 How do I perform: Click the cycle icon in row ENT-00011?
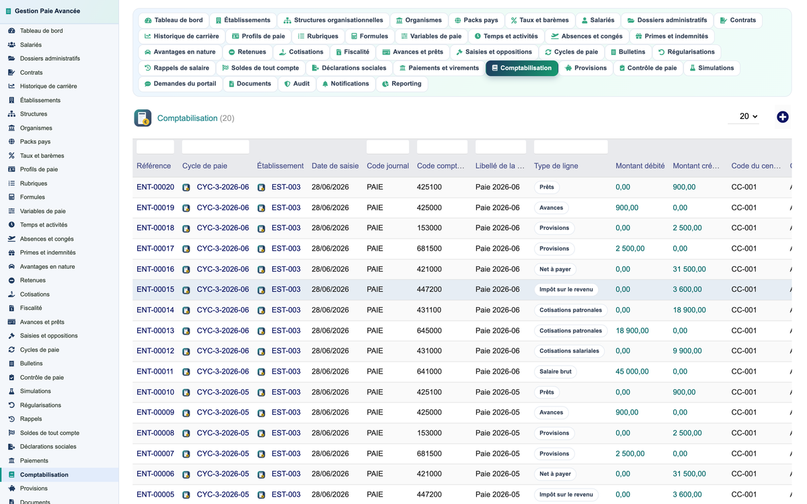(186, 372)
